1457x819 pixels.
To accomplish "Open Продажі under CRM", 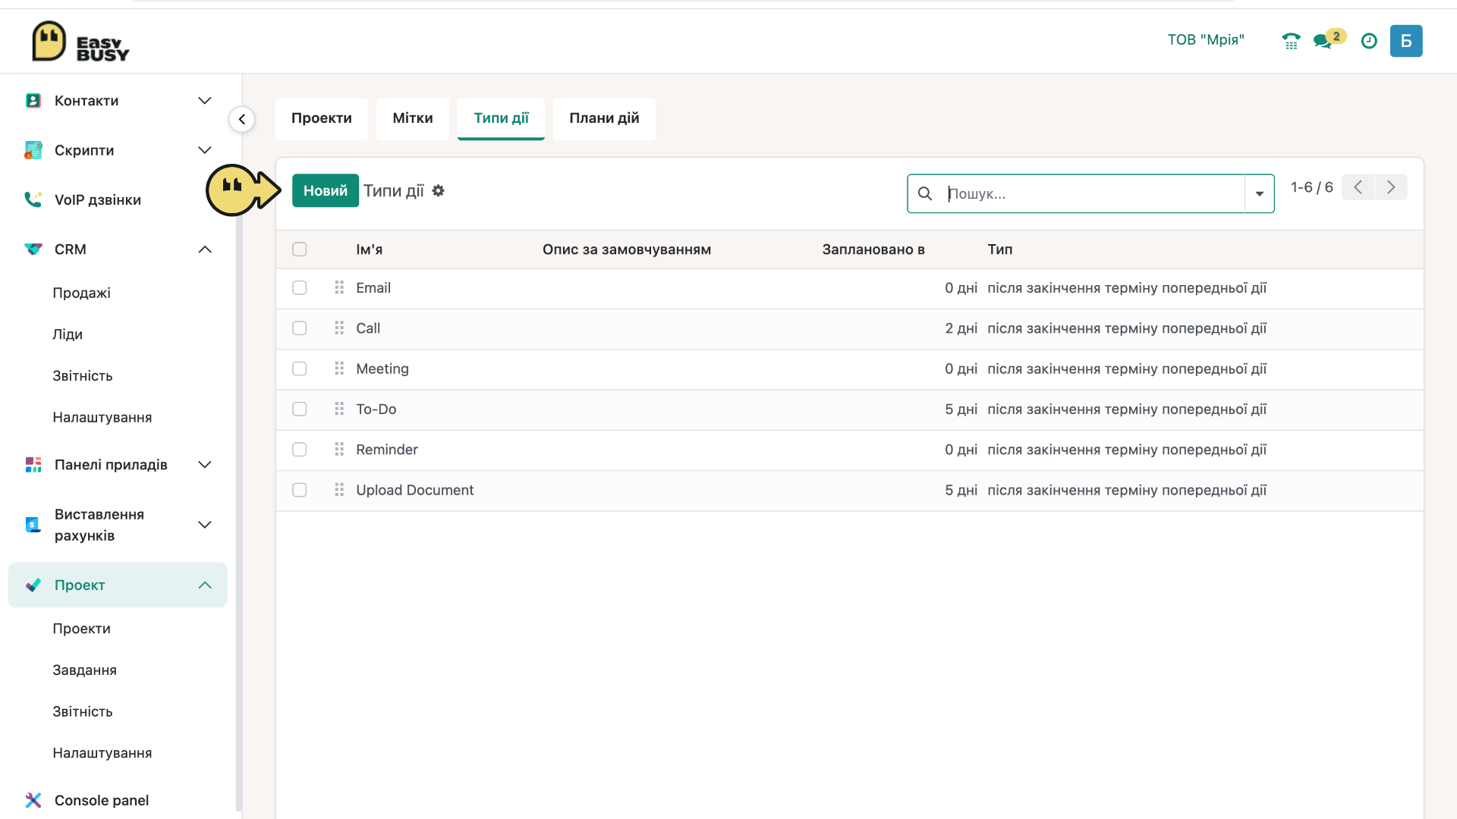I will point(82,293).
